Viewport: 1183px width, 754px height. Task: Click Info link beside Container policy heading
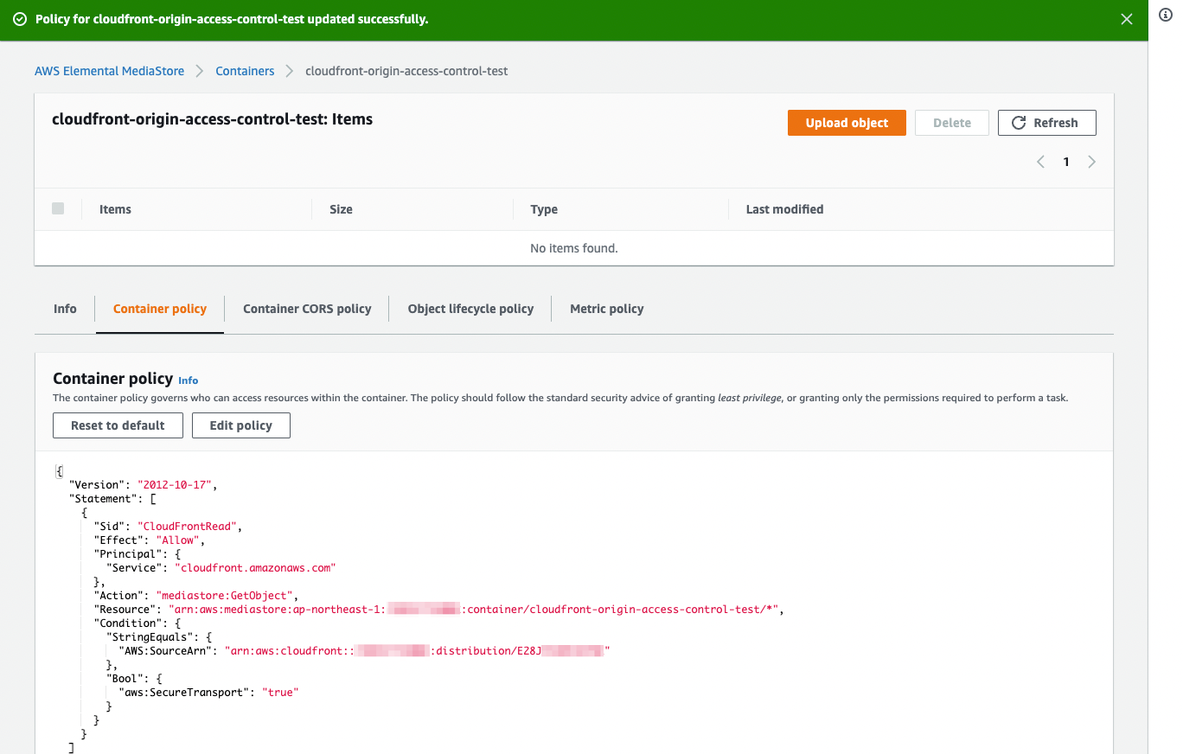click(188, 380)
